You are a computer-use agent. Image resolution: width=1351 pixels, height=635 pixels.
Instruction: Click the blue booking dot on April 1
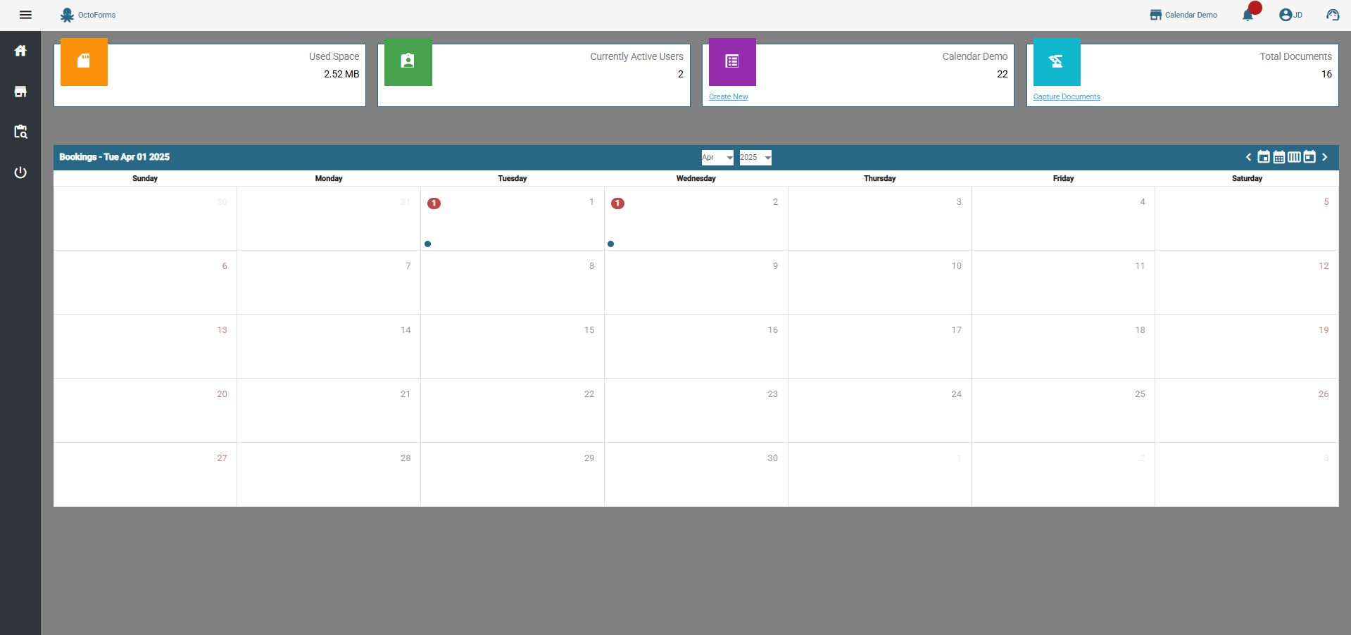pos(427,244)
